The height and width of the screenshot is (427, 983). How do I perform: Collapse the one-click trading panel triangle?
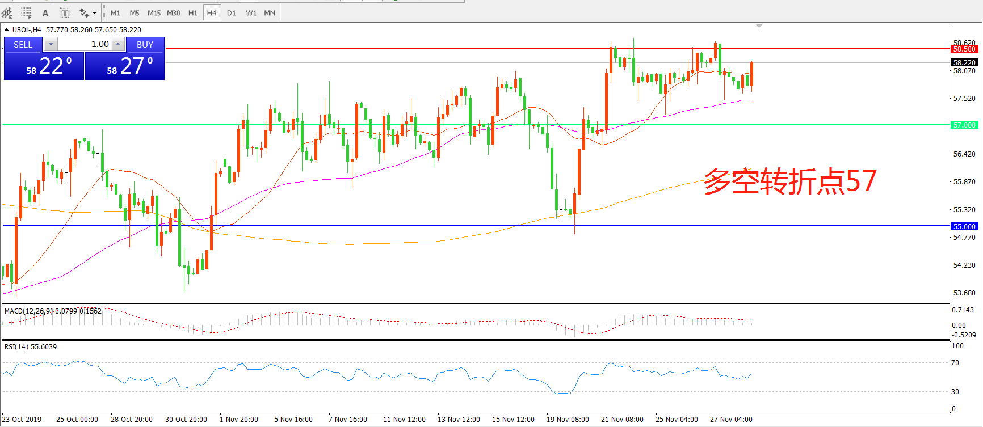pyautogui.click(x=6, y=30)
